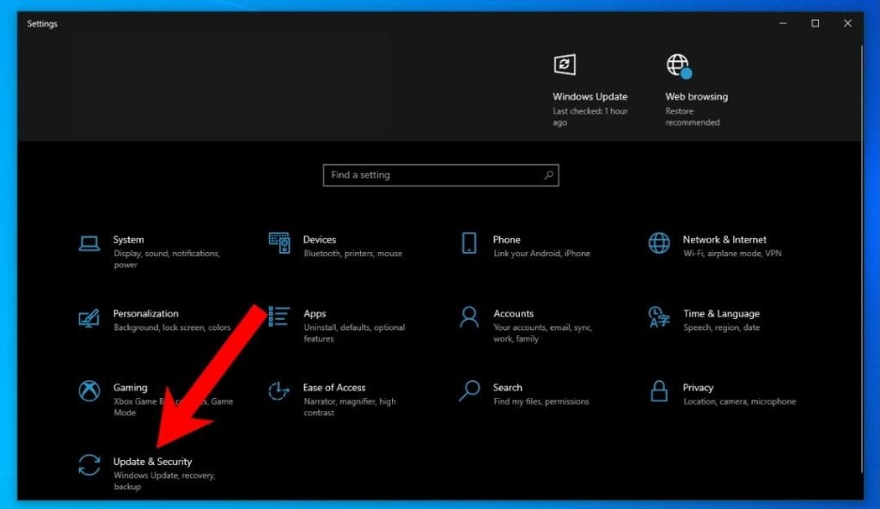Viewport: 880px width, 509px height.
Task: Select the Accounts person icon
Action: pos(469,317)
